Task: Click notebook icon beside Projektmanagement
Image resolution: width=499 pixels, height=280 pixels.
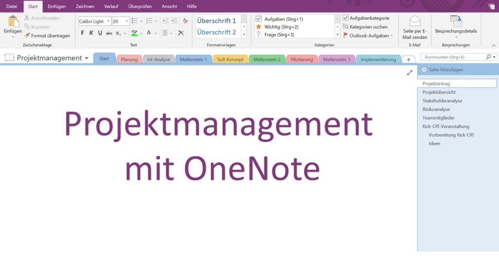Action: point(10,57)
